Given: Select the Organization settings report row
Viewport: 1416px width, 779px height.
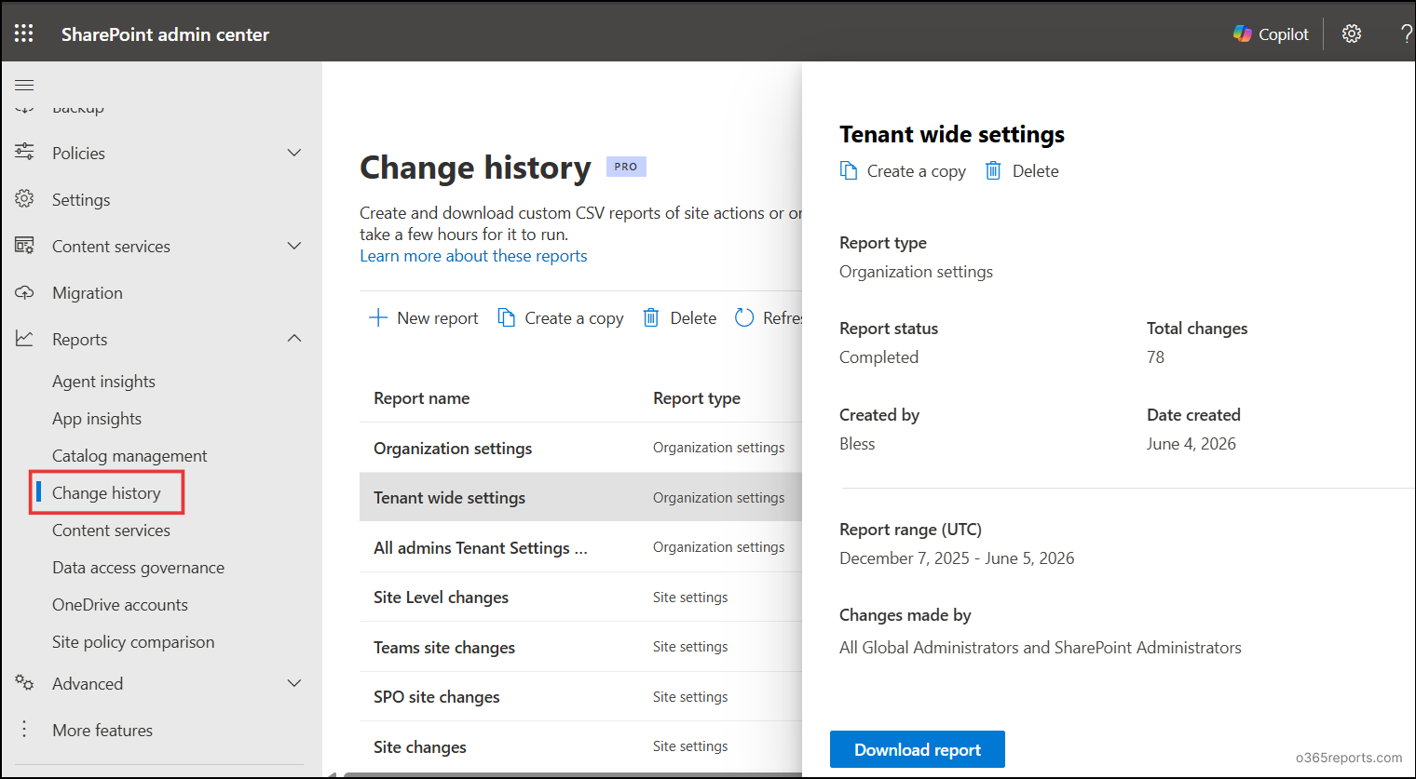Looking at the screenshot, I should pos(580,448).
